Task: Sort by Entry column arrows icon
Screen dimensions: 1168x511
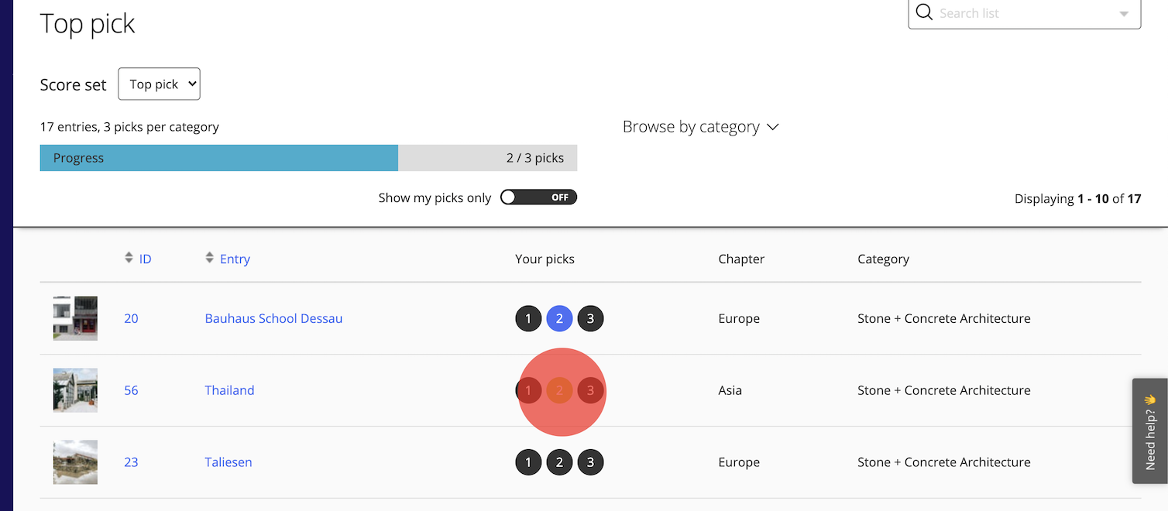Action: (x=209, y=258)
